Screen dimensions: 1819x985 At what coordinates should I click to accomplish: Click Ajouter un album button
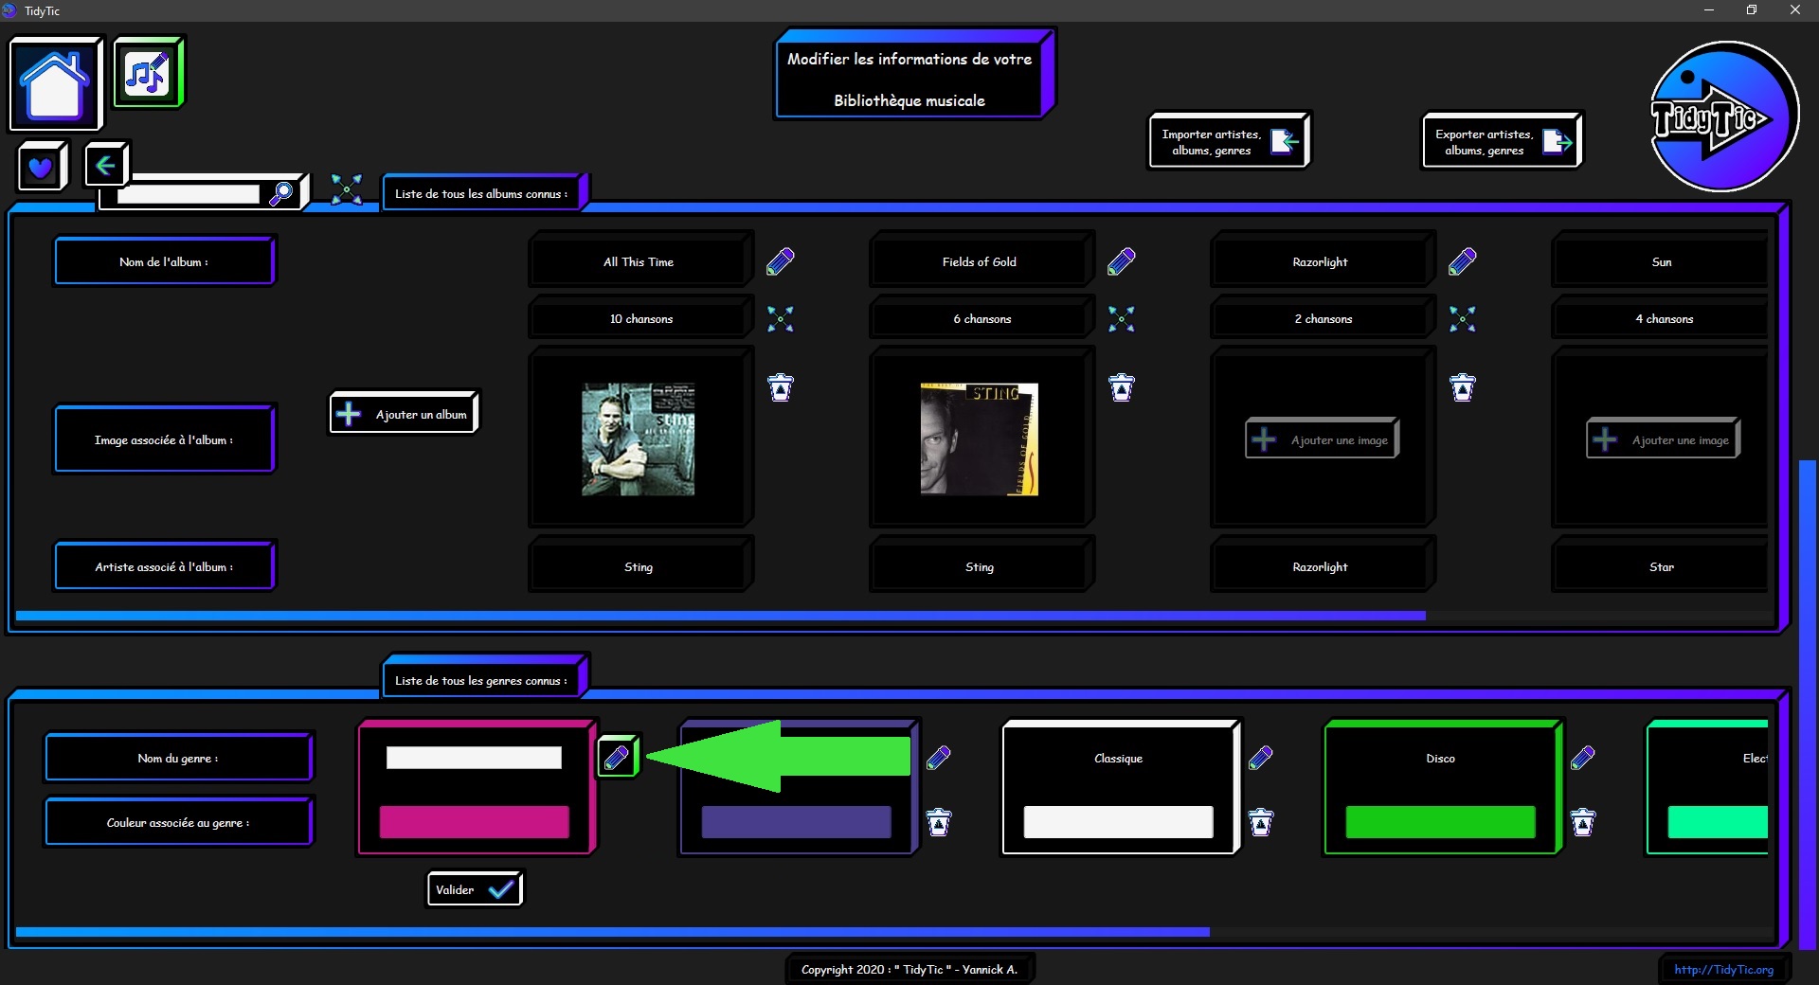405,414
